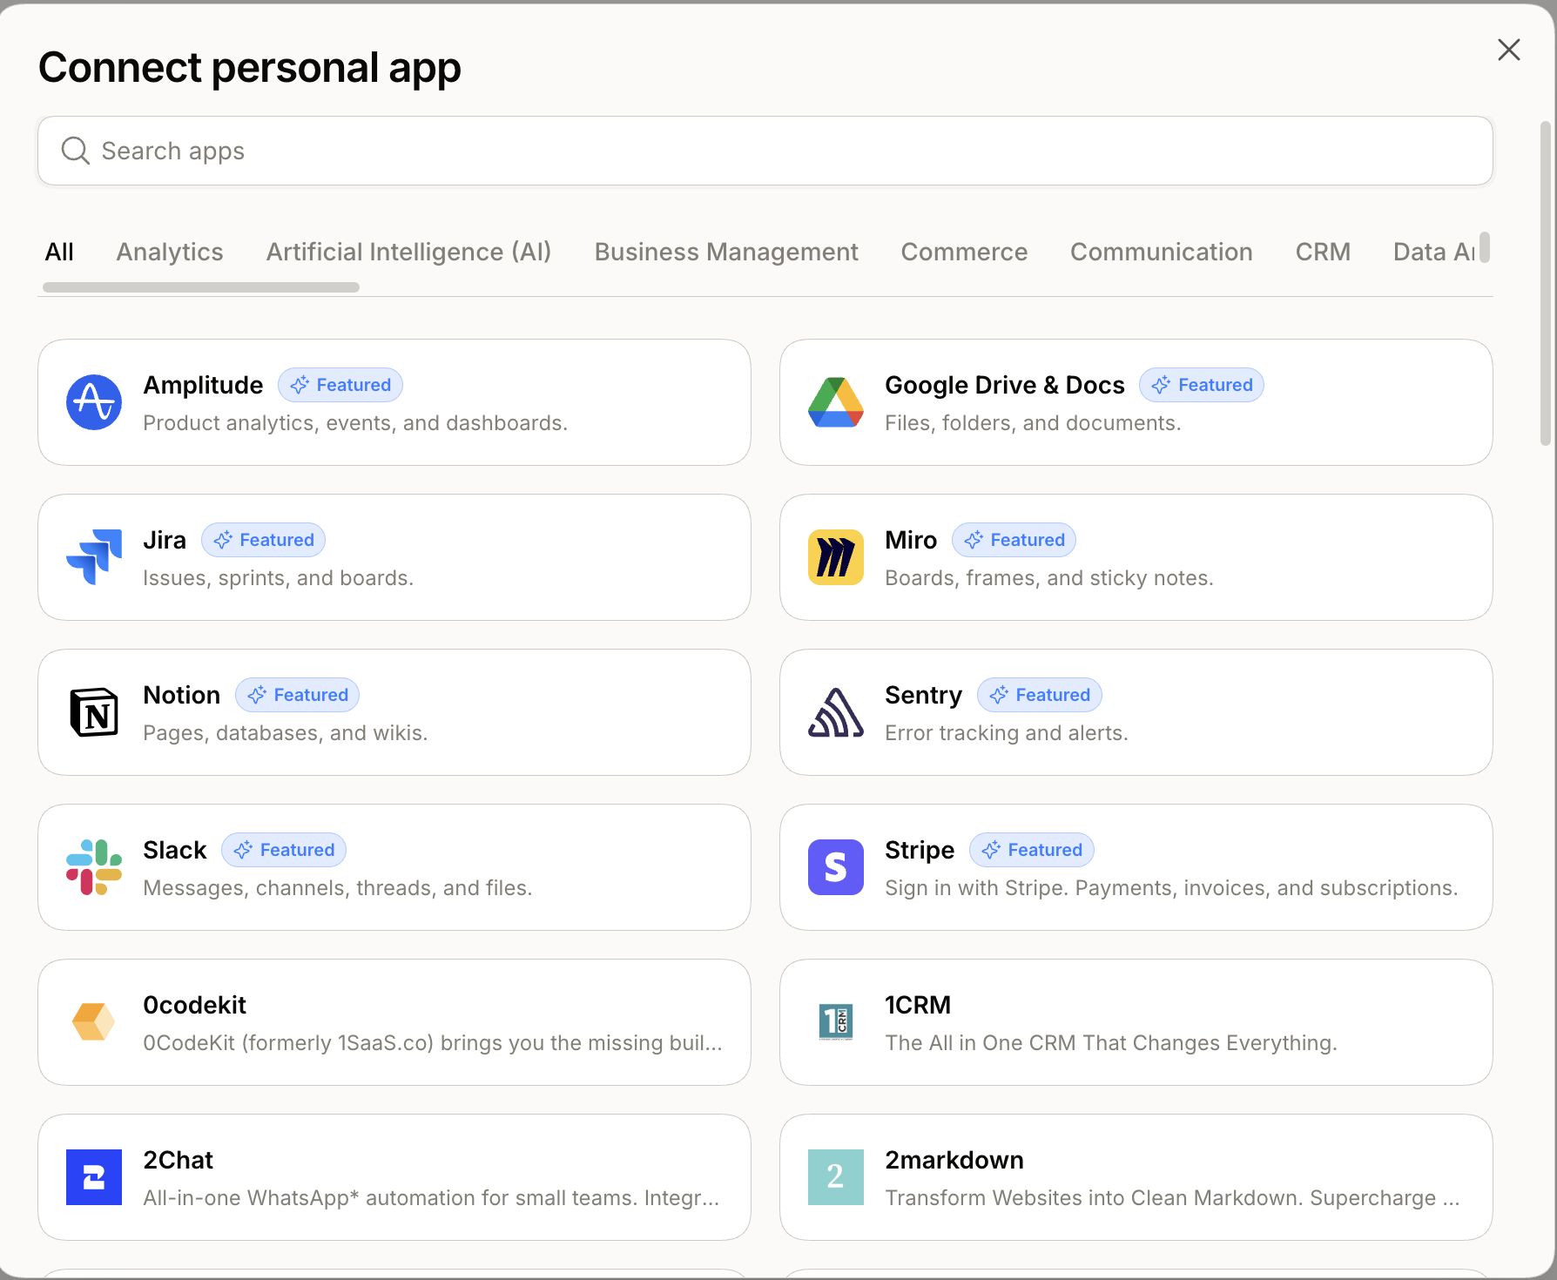Screen dimensions: 1557x1280
Task: Click 'Issues, sprints, and boards.' description
Action: 279,578
